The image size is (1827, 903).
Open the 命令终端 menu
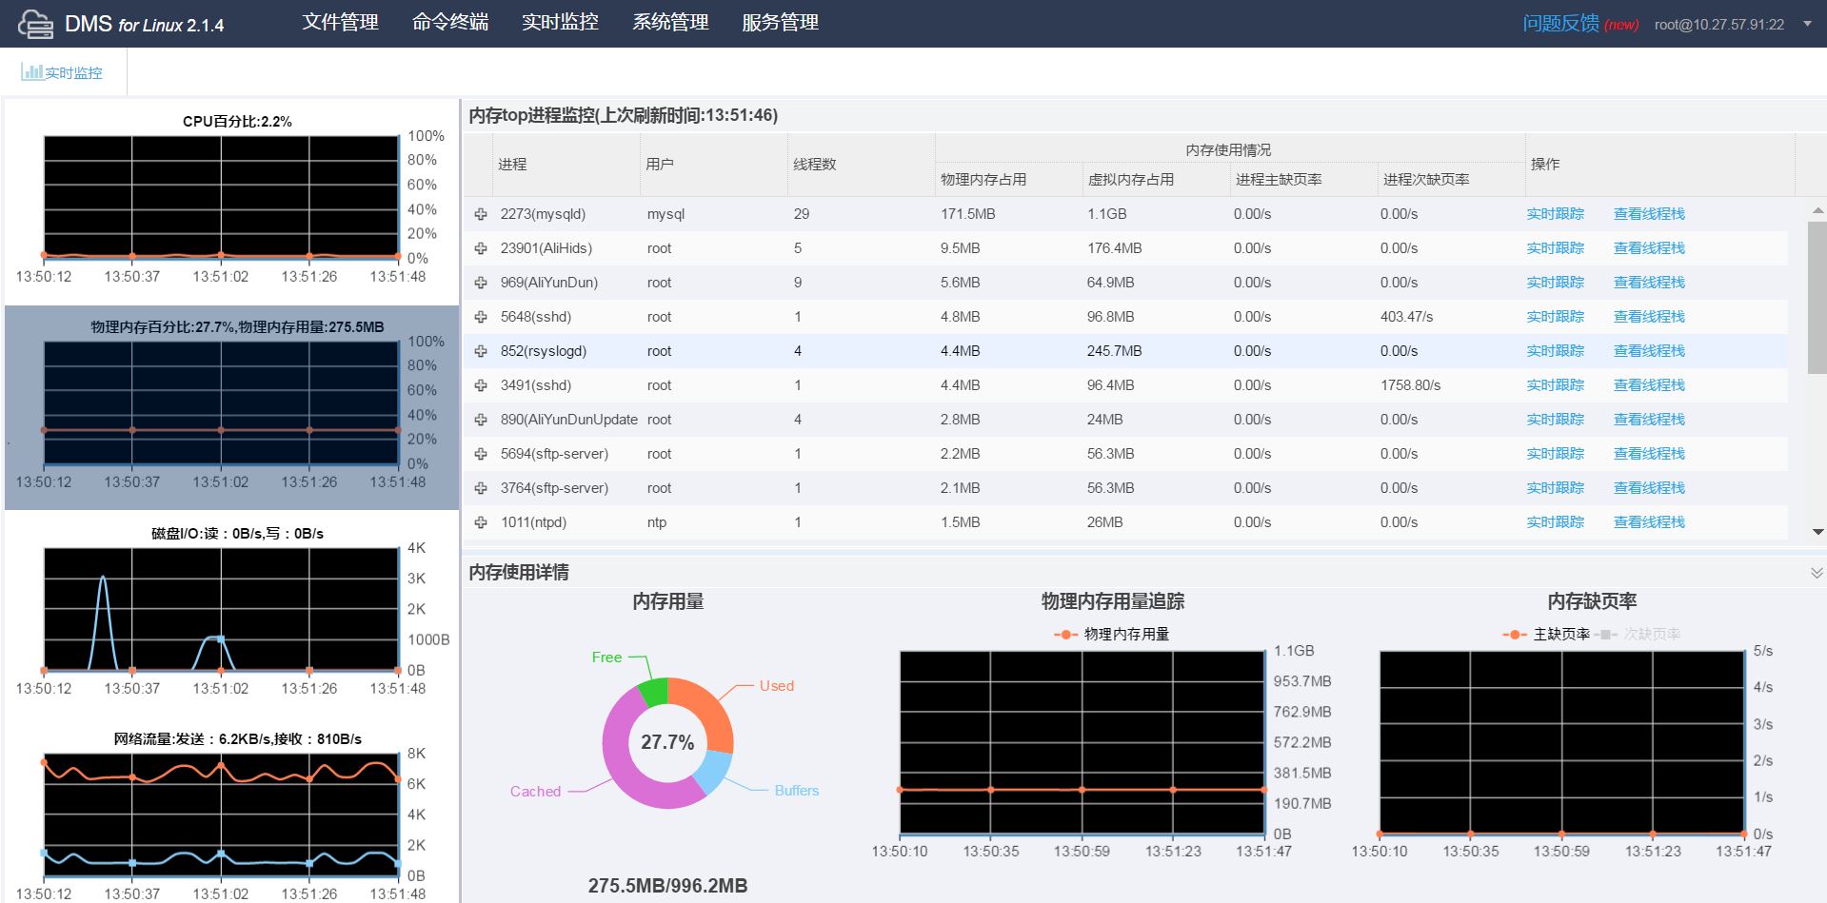tap(450, 22)
